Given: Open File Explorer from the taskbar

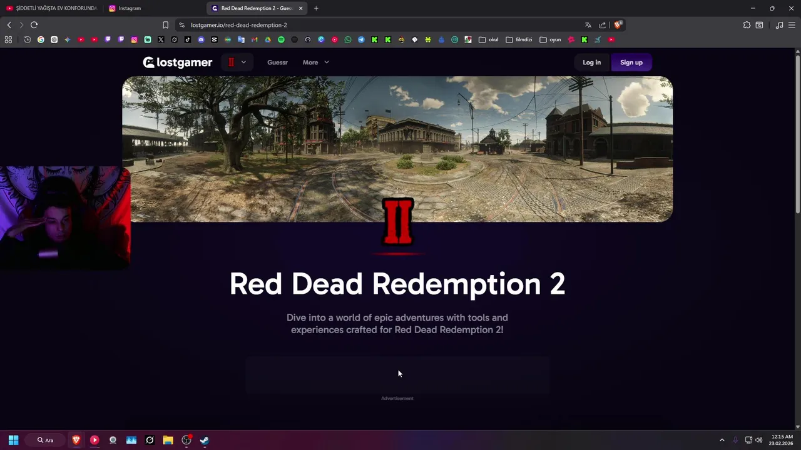Looking at the screenshot, I should (168, 440).
